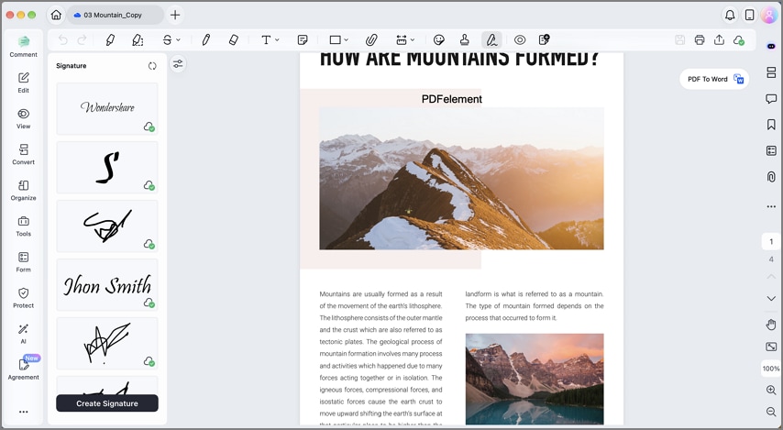
Task: Open the View section
Action: pyautogui.click(x=24, y=118)
